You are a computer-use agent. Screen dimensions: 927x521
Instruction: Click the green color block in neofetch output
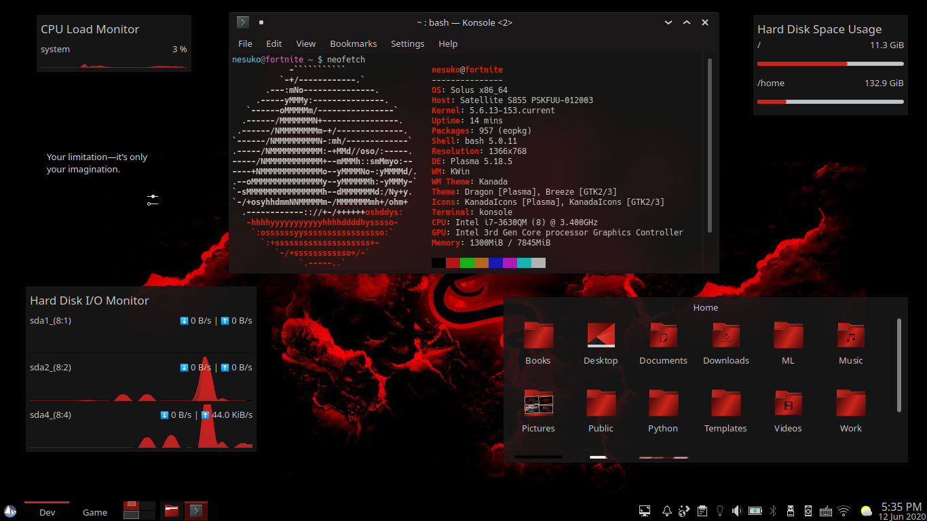467,263
